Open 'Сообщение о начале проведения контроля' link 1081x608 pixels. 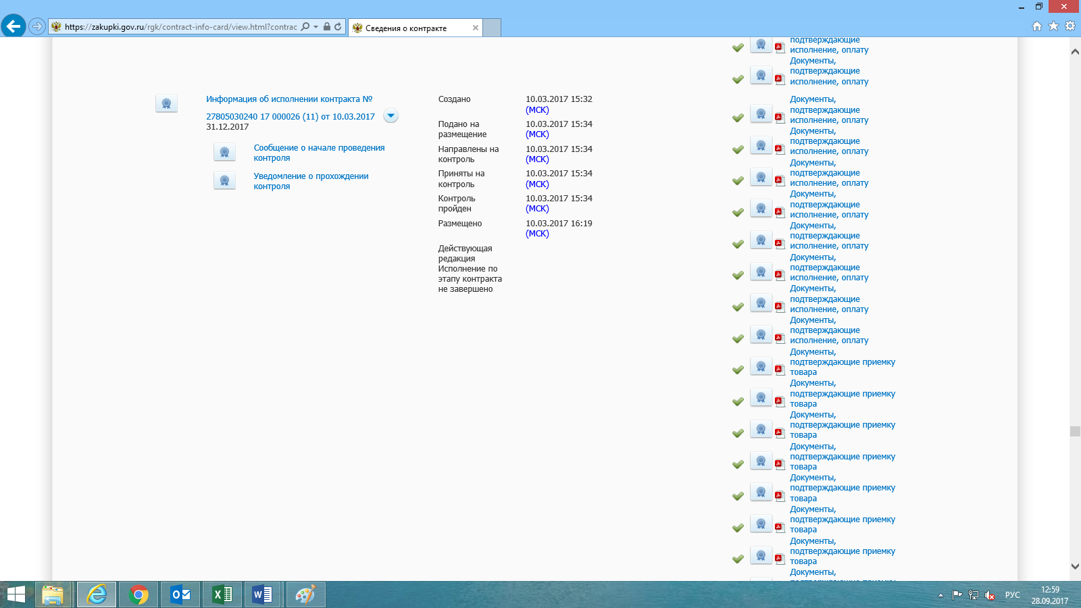[x=319, y=153]
